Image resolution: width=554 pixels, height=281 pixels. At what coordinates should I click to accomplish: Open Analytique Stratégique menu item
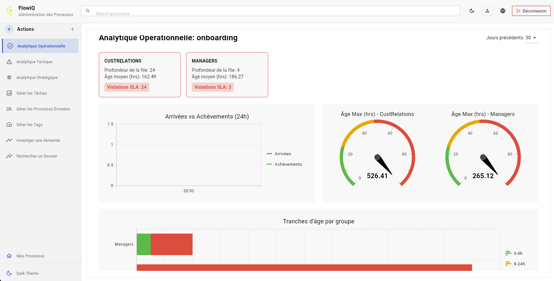pyautogui.click(x=40, y=78)
